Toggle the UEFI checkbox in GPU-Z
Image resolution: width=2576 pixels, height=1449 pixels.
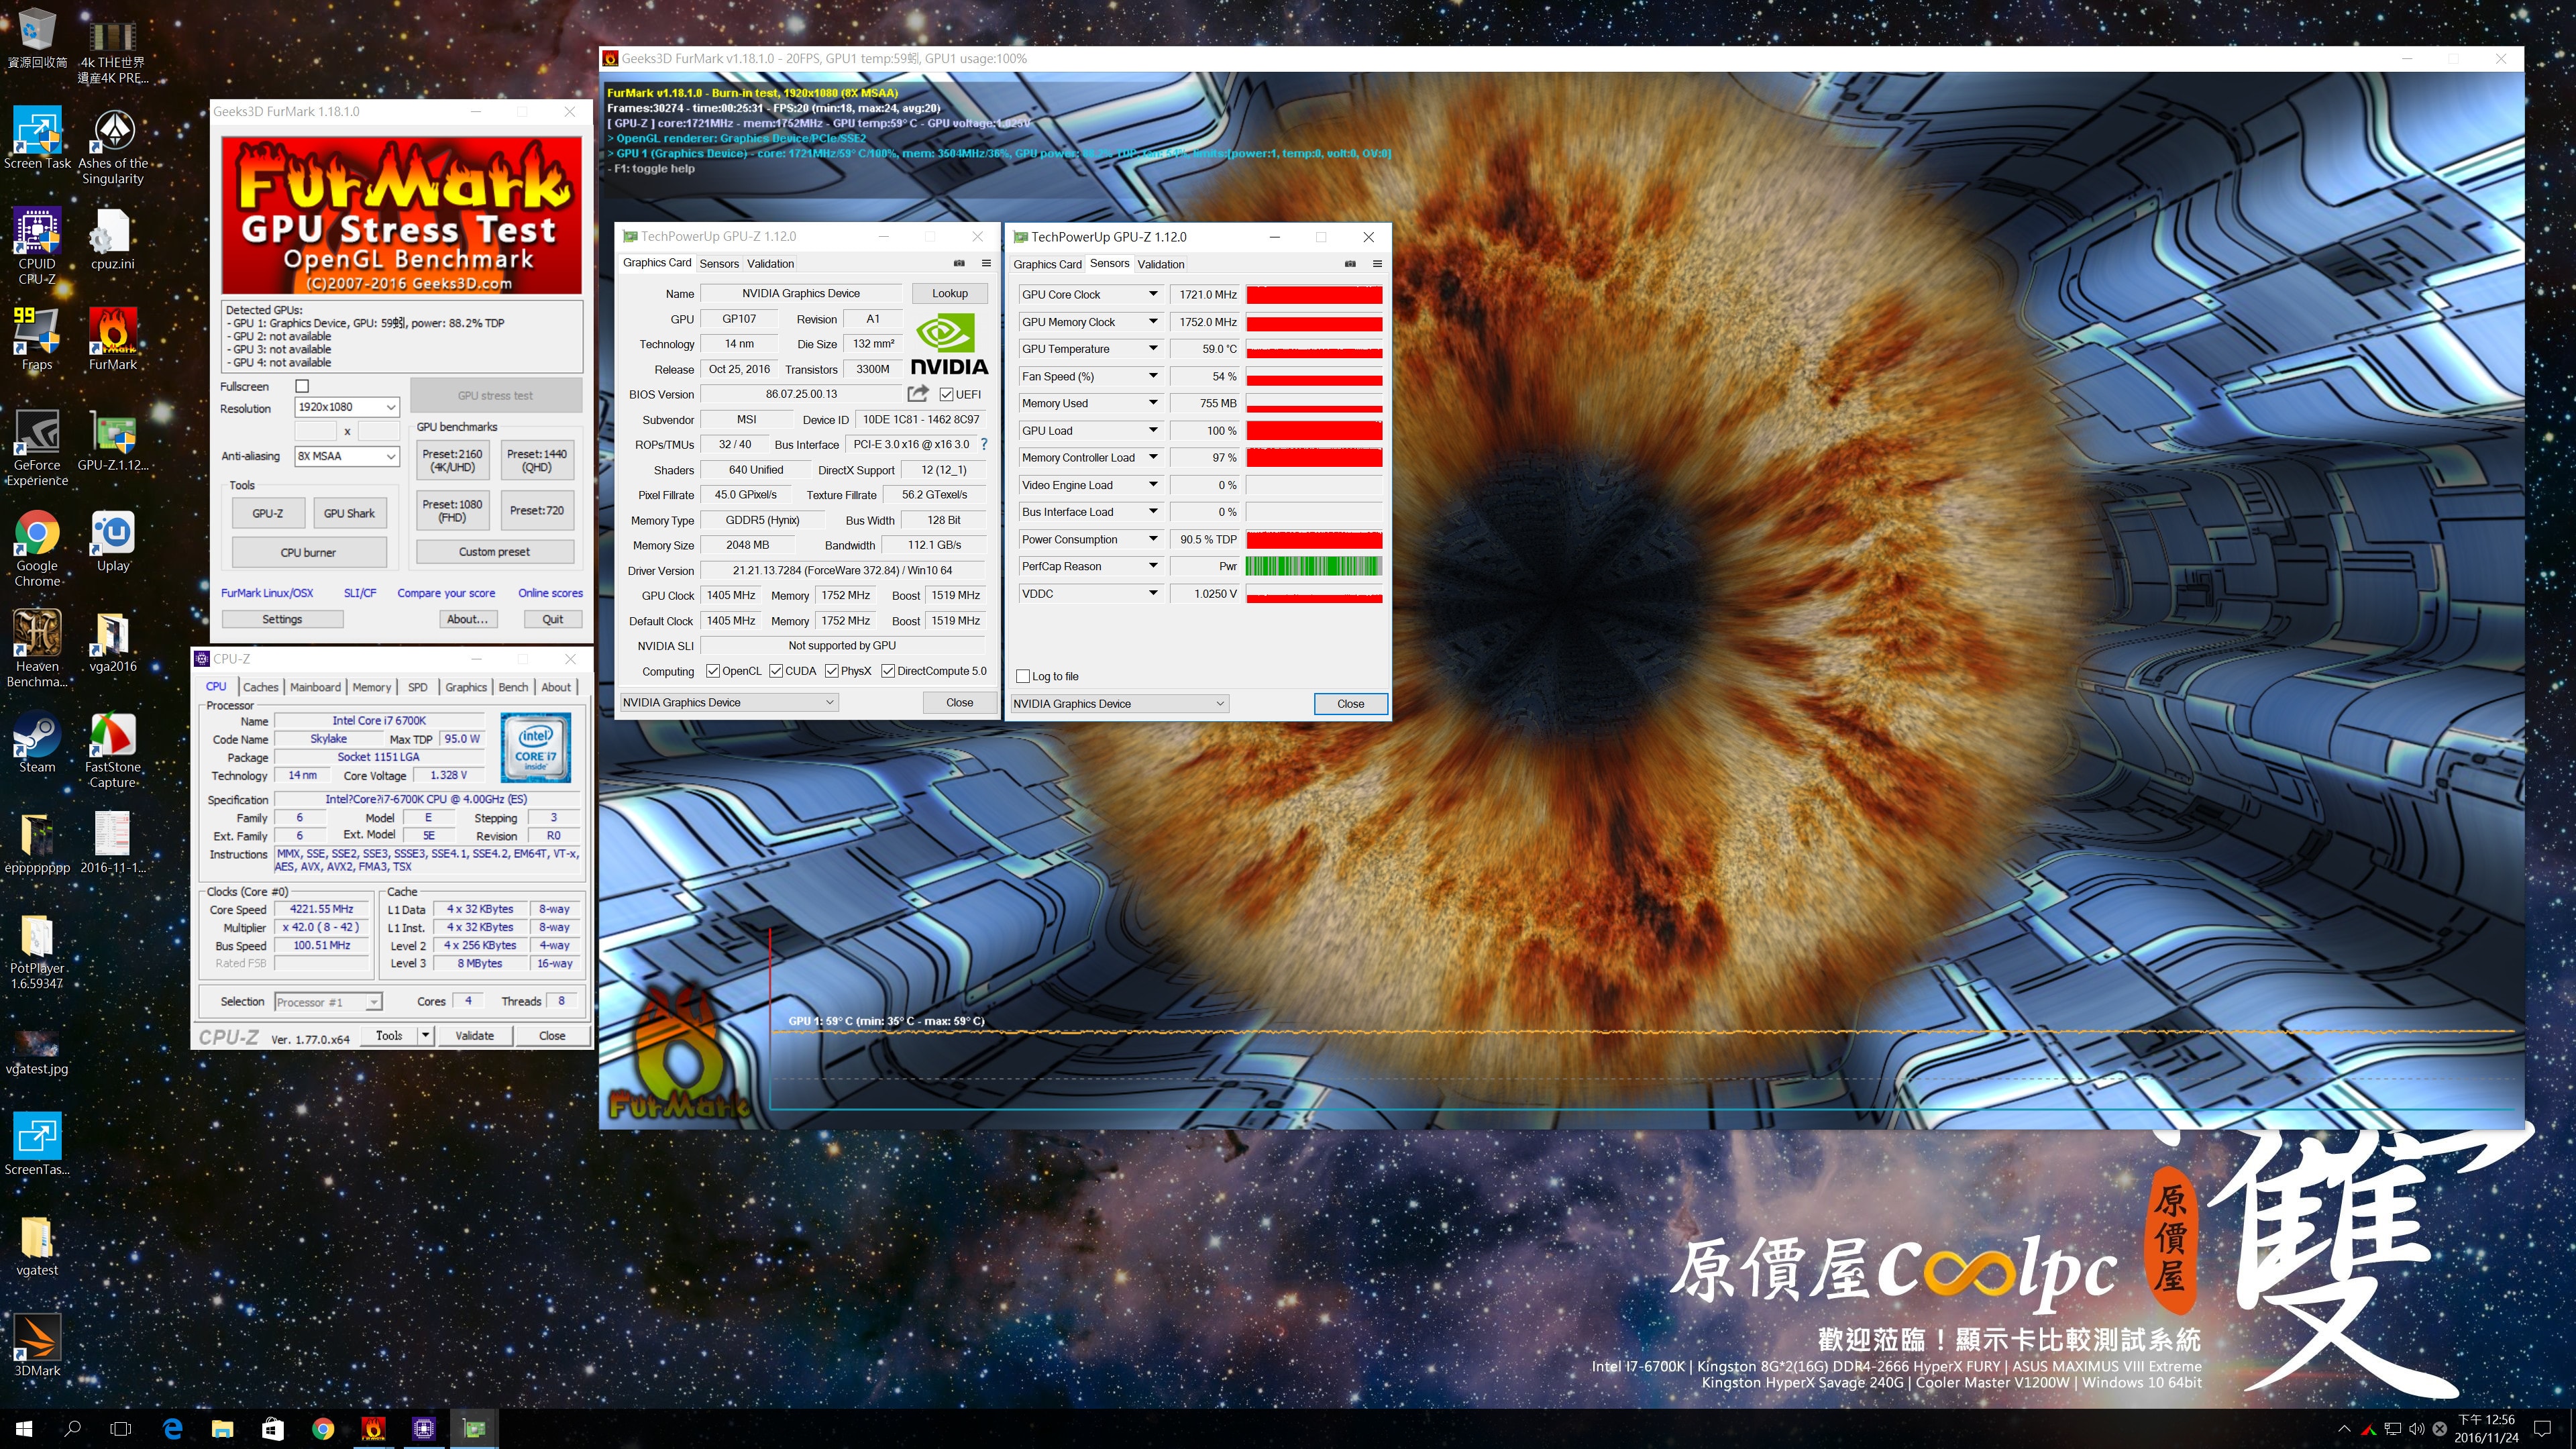(946, 394)
